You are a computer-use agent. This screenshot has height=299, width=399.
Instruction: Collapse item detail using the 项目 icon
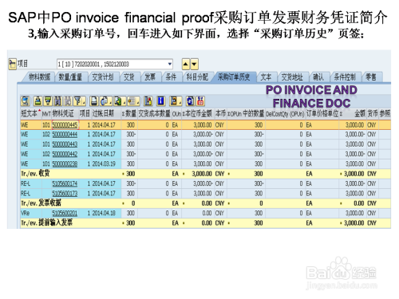click(x=12, y=64)
